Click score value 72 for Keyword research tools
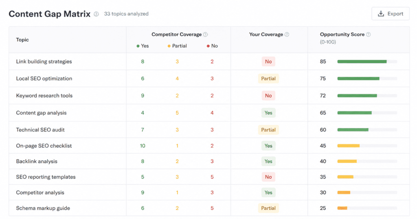The image size is (417, 219). 323,96
